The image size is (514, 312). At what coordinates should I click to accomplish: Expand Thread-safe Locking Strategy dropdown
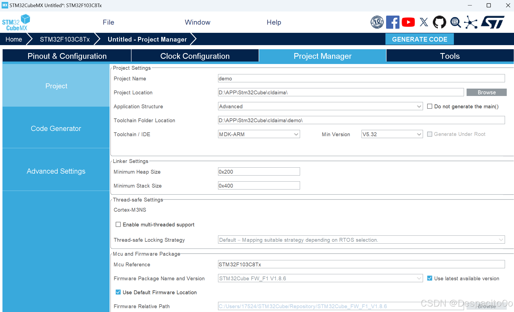361,240
